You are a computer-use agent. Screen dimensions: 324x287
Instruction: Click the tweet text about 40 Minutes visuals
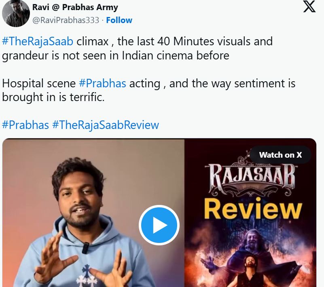coord(137,49)
